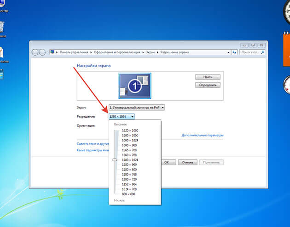Choose 1024 × 768 resolution
This screenshot has height=227, width=290.
pos(129,189)
